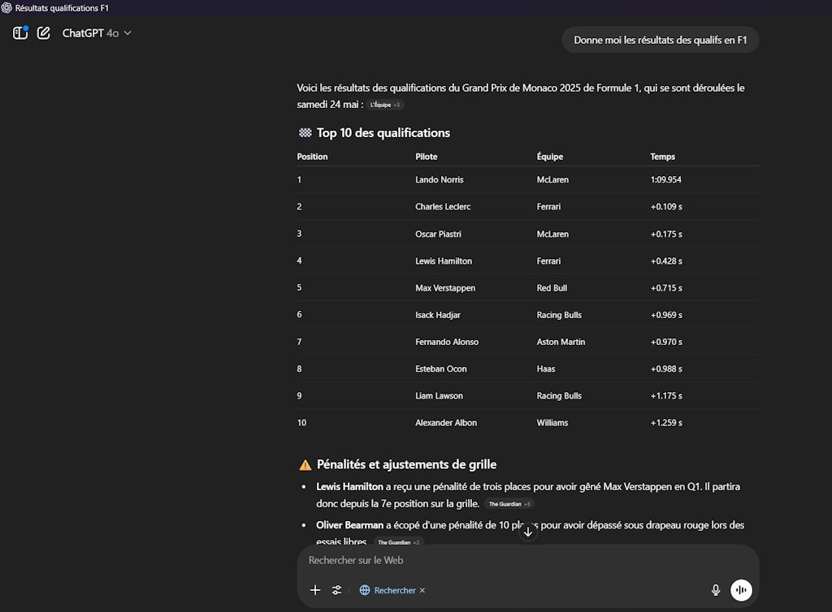Select Ferrari in Hamilton's row

pos(548,261)
